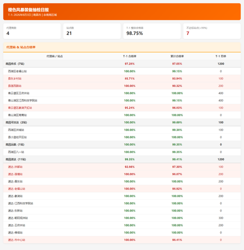Click the 99.69% cumulative rate value

[177, 122]
